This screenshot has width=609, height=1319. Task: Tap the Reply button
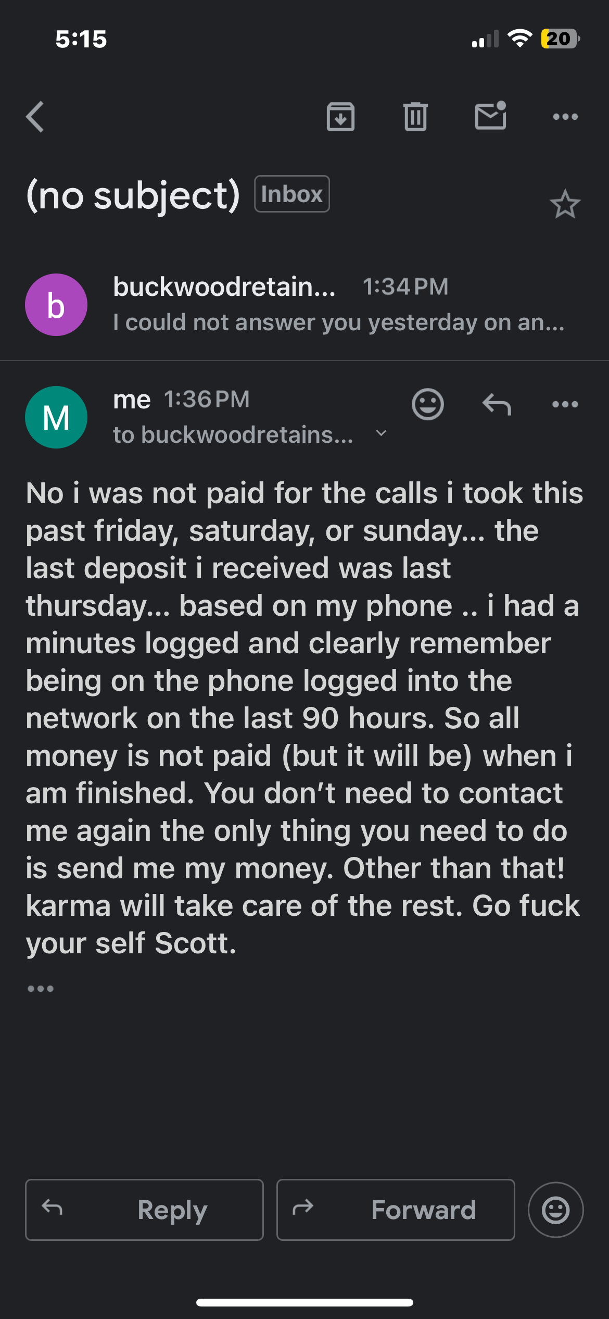(144, 1210)
